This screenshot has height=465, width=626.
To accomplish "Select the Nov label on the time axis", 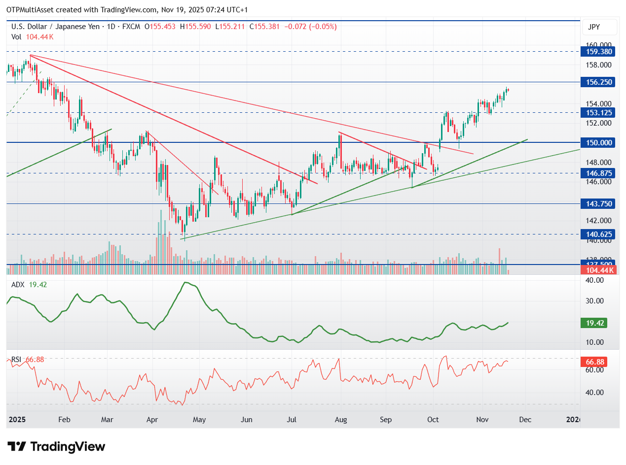I will 482,420.
